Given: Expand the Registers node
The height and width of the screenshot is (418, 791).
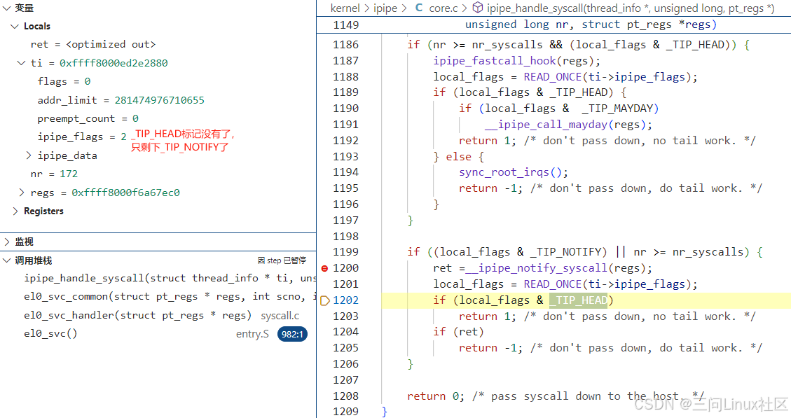Looking at the screenshot, I should (15, 211).
